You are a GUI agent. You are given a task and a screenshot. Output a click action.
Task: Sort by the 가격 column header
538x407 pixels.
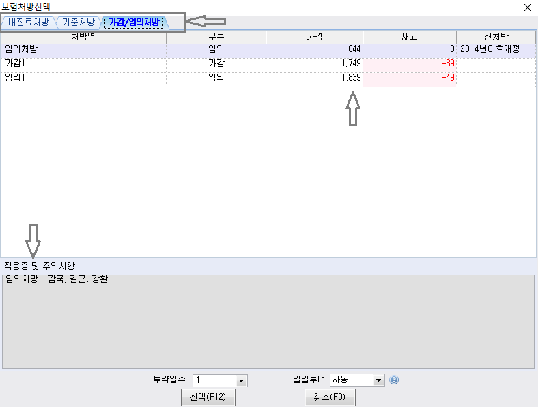pos(314,37)
